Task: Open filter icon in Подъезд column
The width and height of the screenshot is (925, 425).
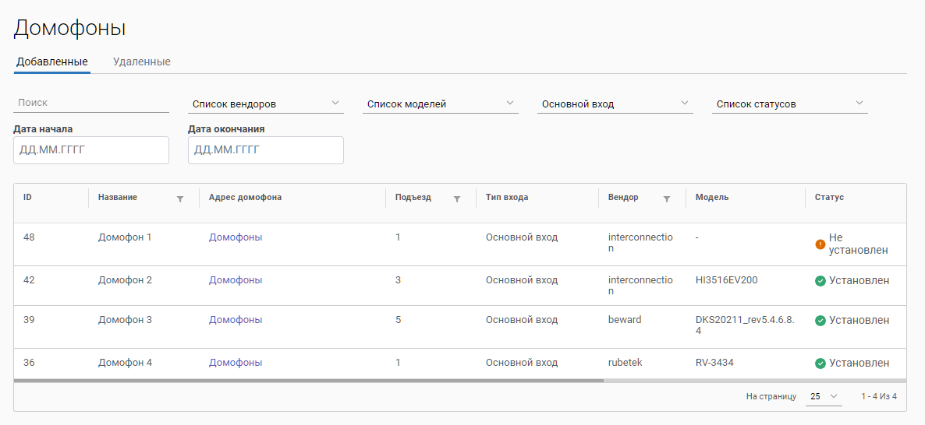Action: pos(457,198)
